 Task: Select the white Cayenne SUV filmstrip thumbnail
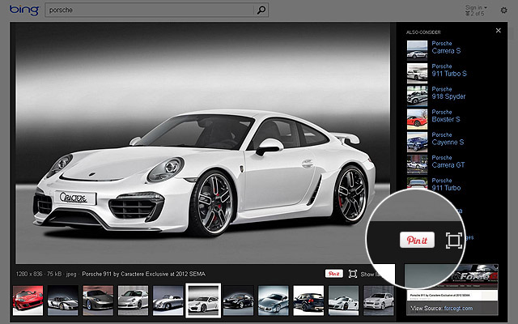379,301
